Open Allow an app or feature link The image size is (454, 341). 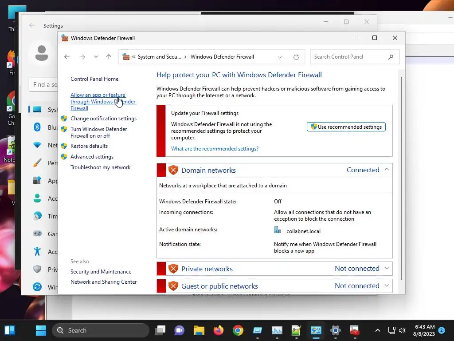coord(103,102)
